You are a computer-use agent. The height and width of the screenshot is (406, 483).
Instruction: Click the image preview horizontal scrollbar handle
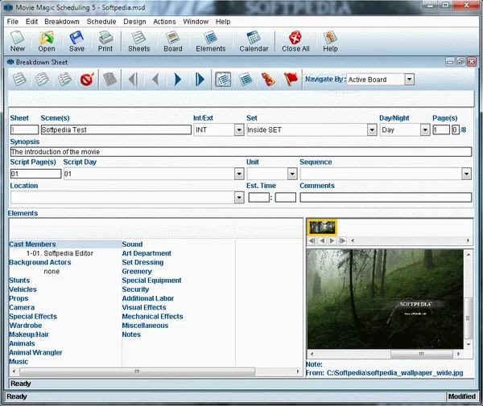pyautogui.click(x=421, y=354)
